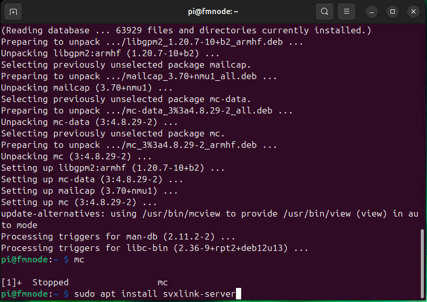Viewport: 427px width, 302px height.
Task: Click the search icon beside the menu
Action: tap(324, 11)
